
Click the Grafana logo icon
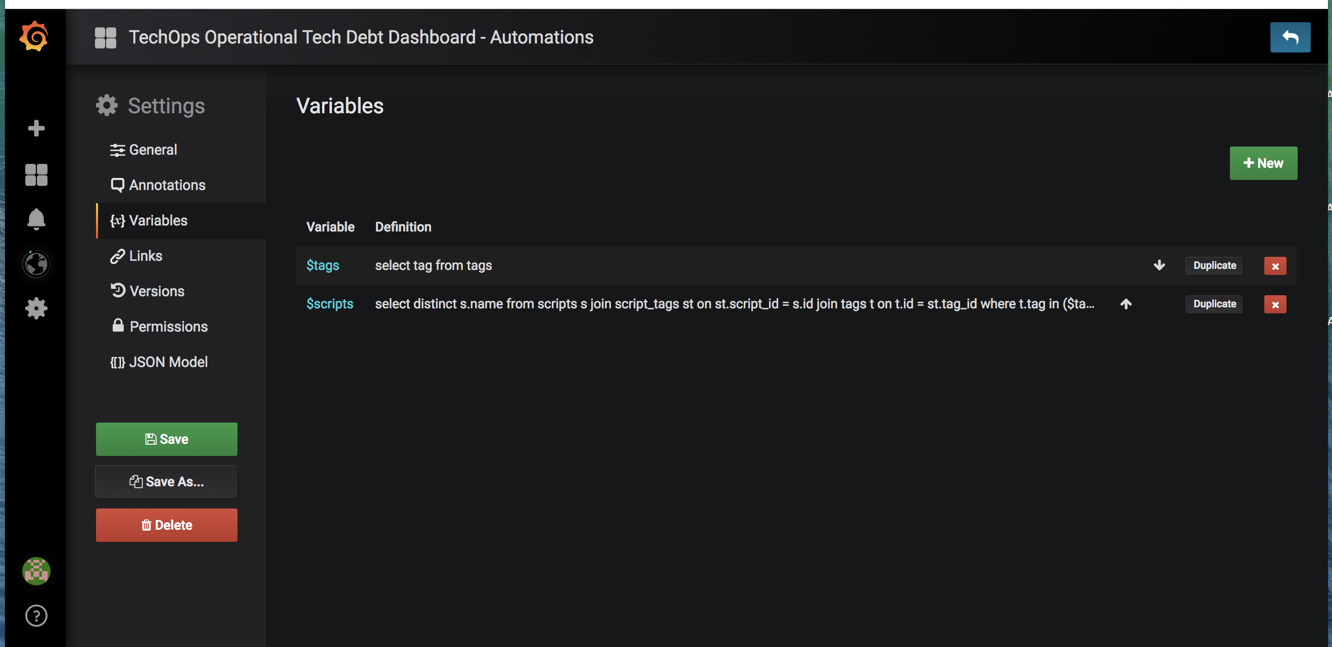[x=34, y=37]
